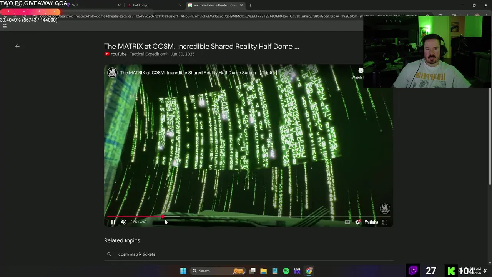Open the Notepad app on the taskbar
The height and width of the screenshot is (277, 492).
274,271
